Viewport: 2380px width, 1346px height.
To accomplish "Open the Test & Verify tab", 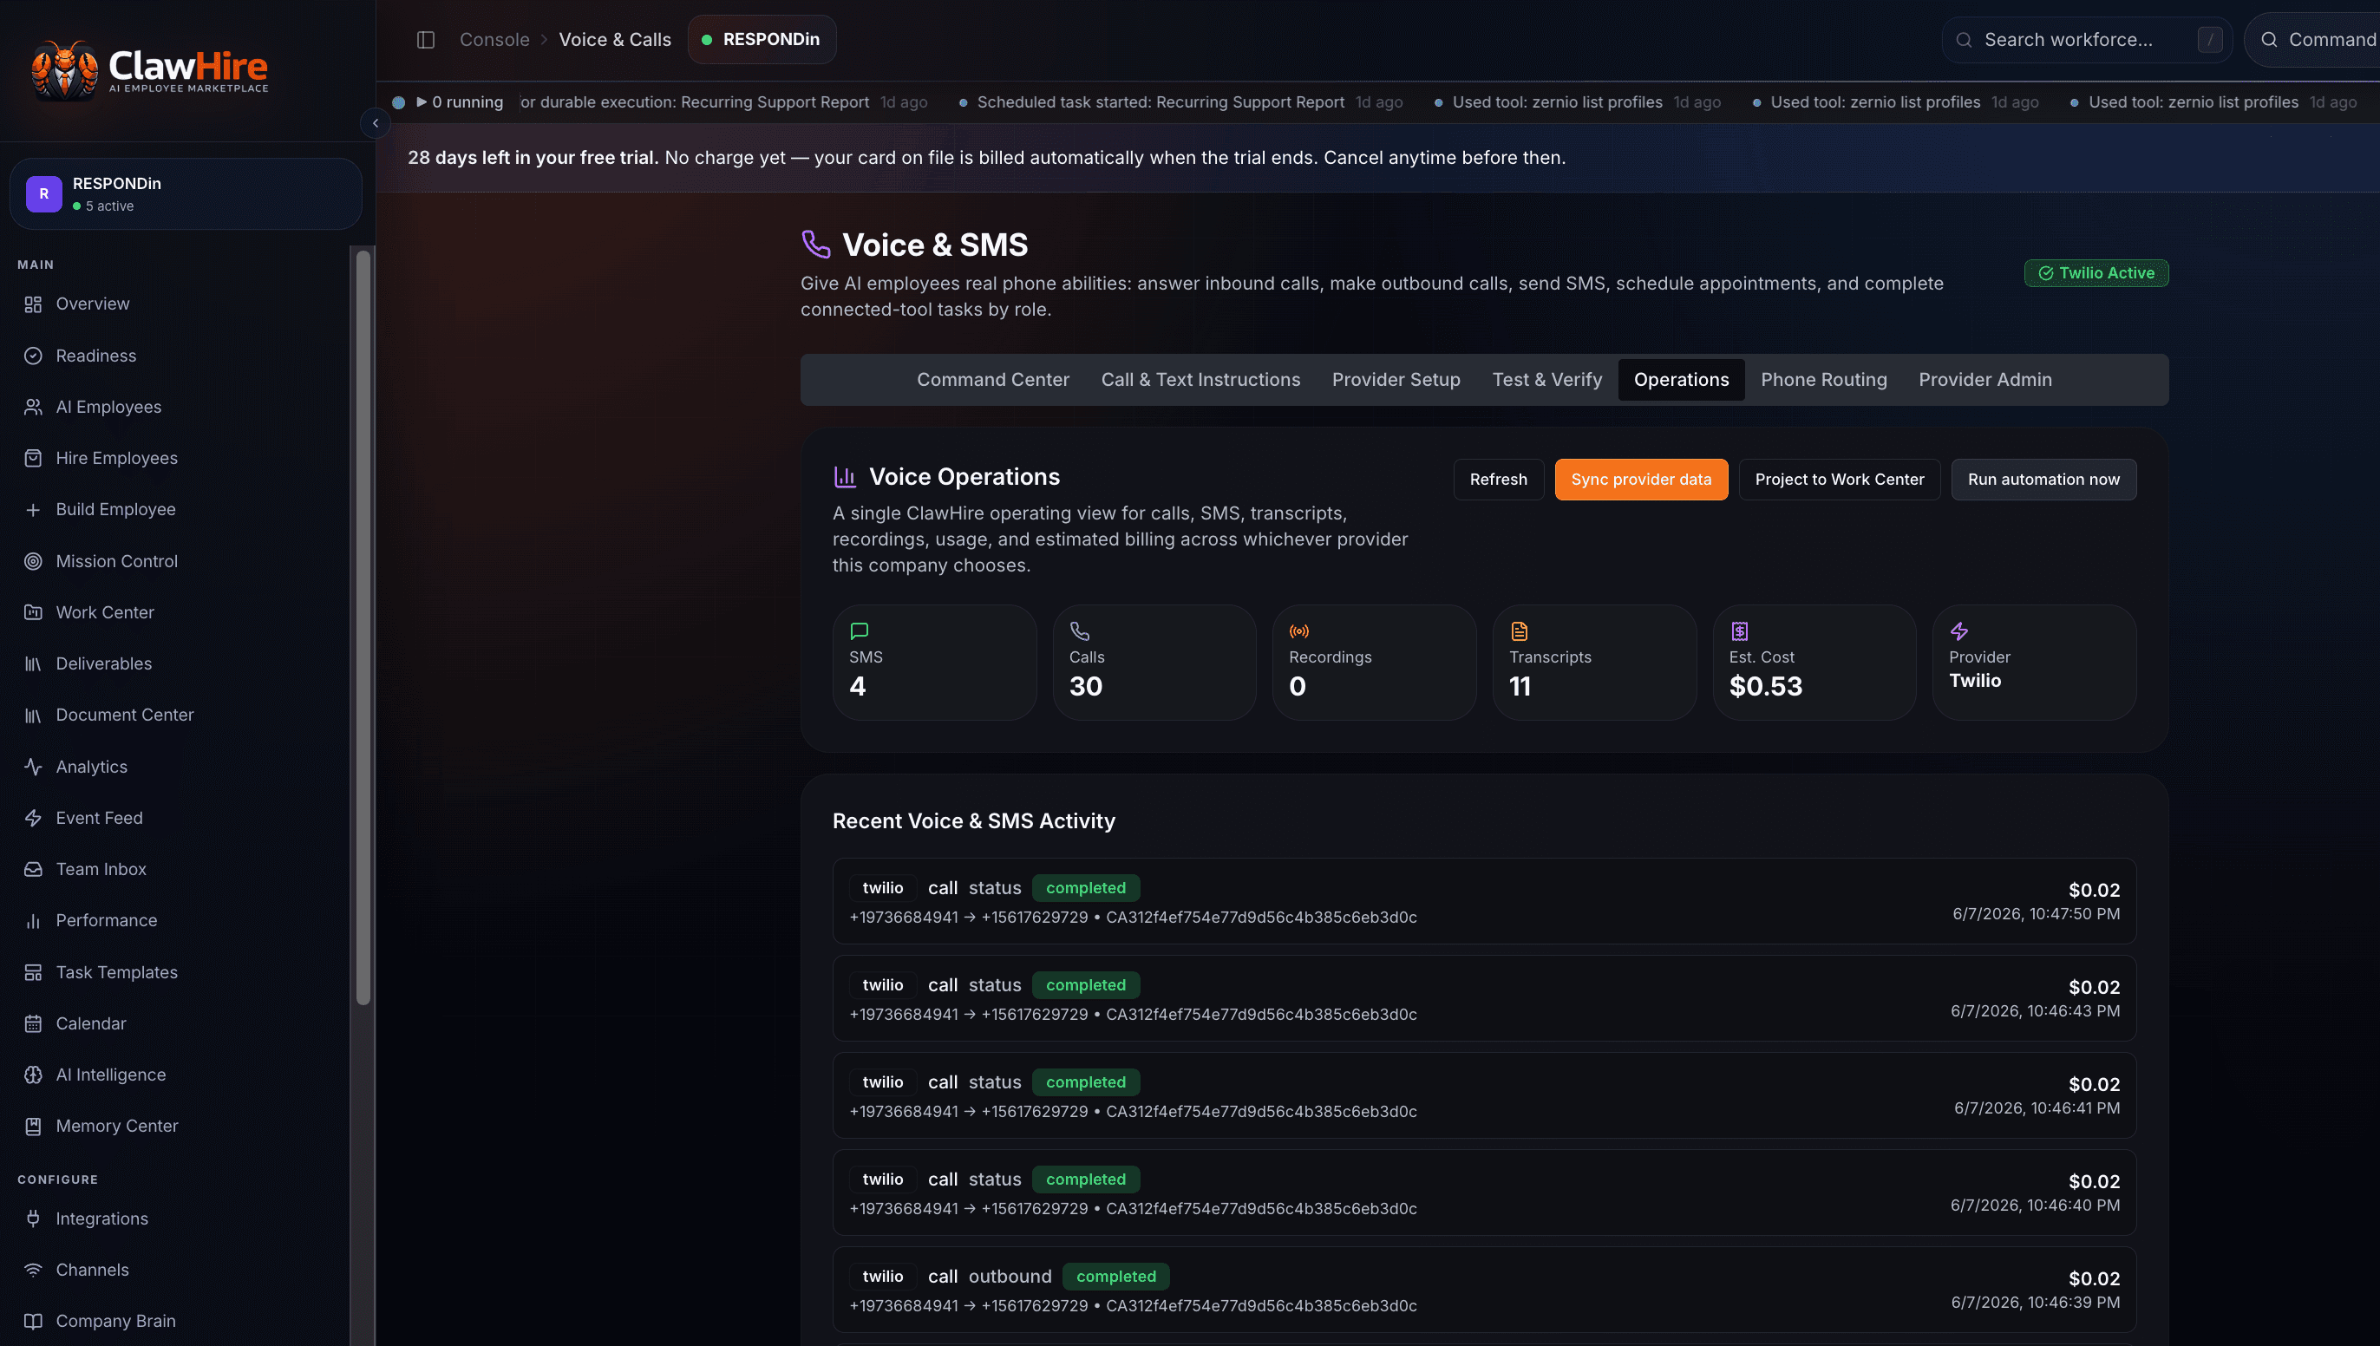I will 1547,380.
